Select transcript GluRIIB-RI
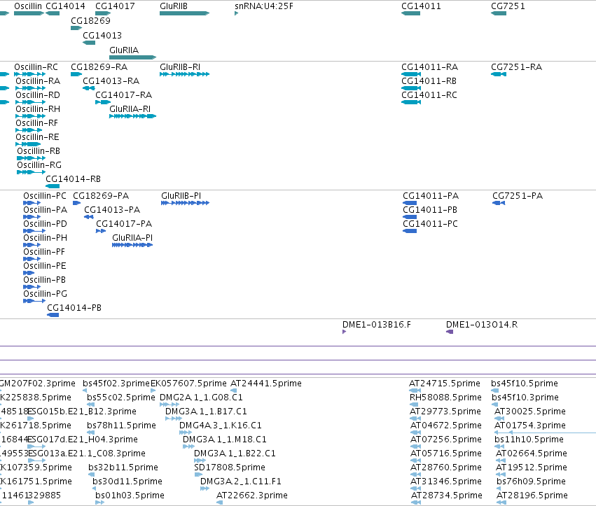The width and height of the screenshot is (596, 506). [x=180, y=67]
